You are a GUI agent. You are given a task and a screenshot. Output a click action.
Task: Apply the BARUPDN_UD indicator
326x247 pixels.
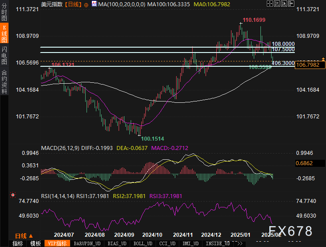(x=87, y=243)
